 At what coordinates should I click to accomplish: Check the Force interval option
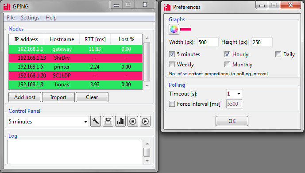(172, 104)
